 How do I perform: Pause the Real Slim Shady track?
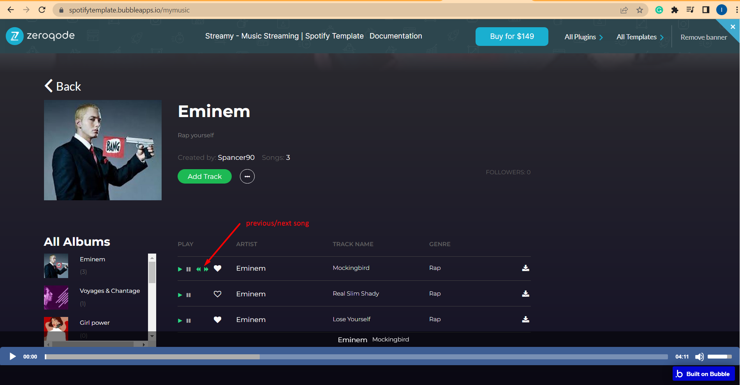click(189, 295)
